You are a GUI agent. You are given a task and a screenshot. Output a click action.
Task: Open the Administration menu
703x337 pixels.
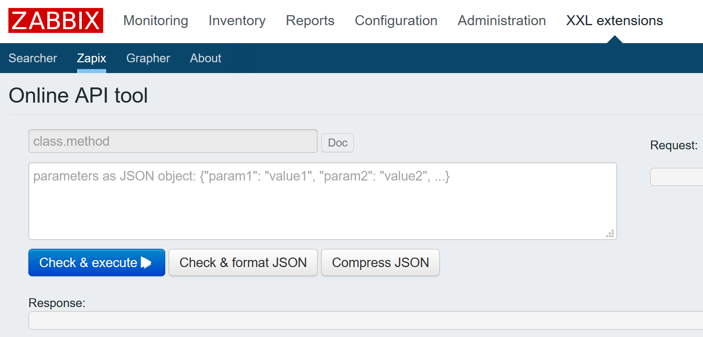[x=502, y=20]
